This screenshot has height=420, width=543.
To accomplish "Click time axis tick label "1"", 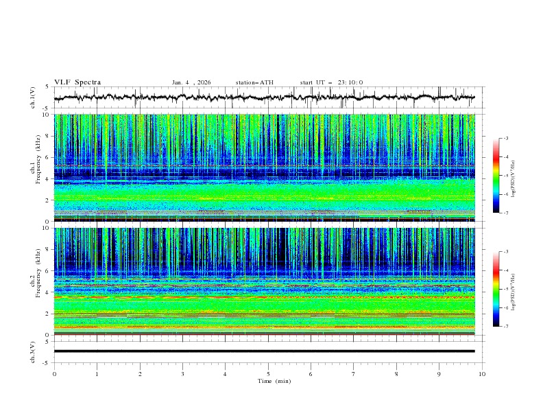I will (97, 374).
